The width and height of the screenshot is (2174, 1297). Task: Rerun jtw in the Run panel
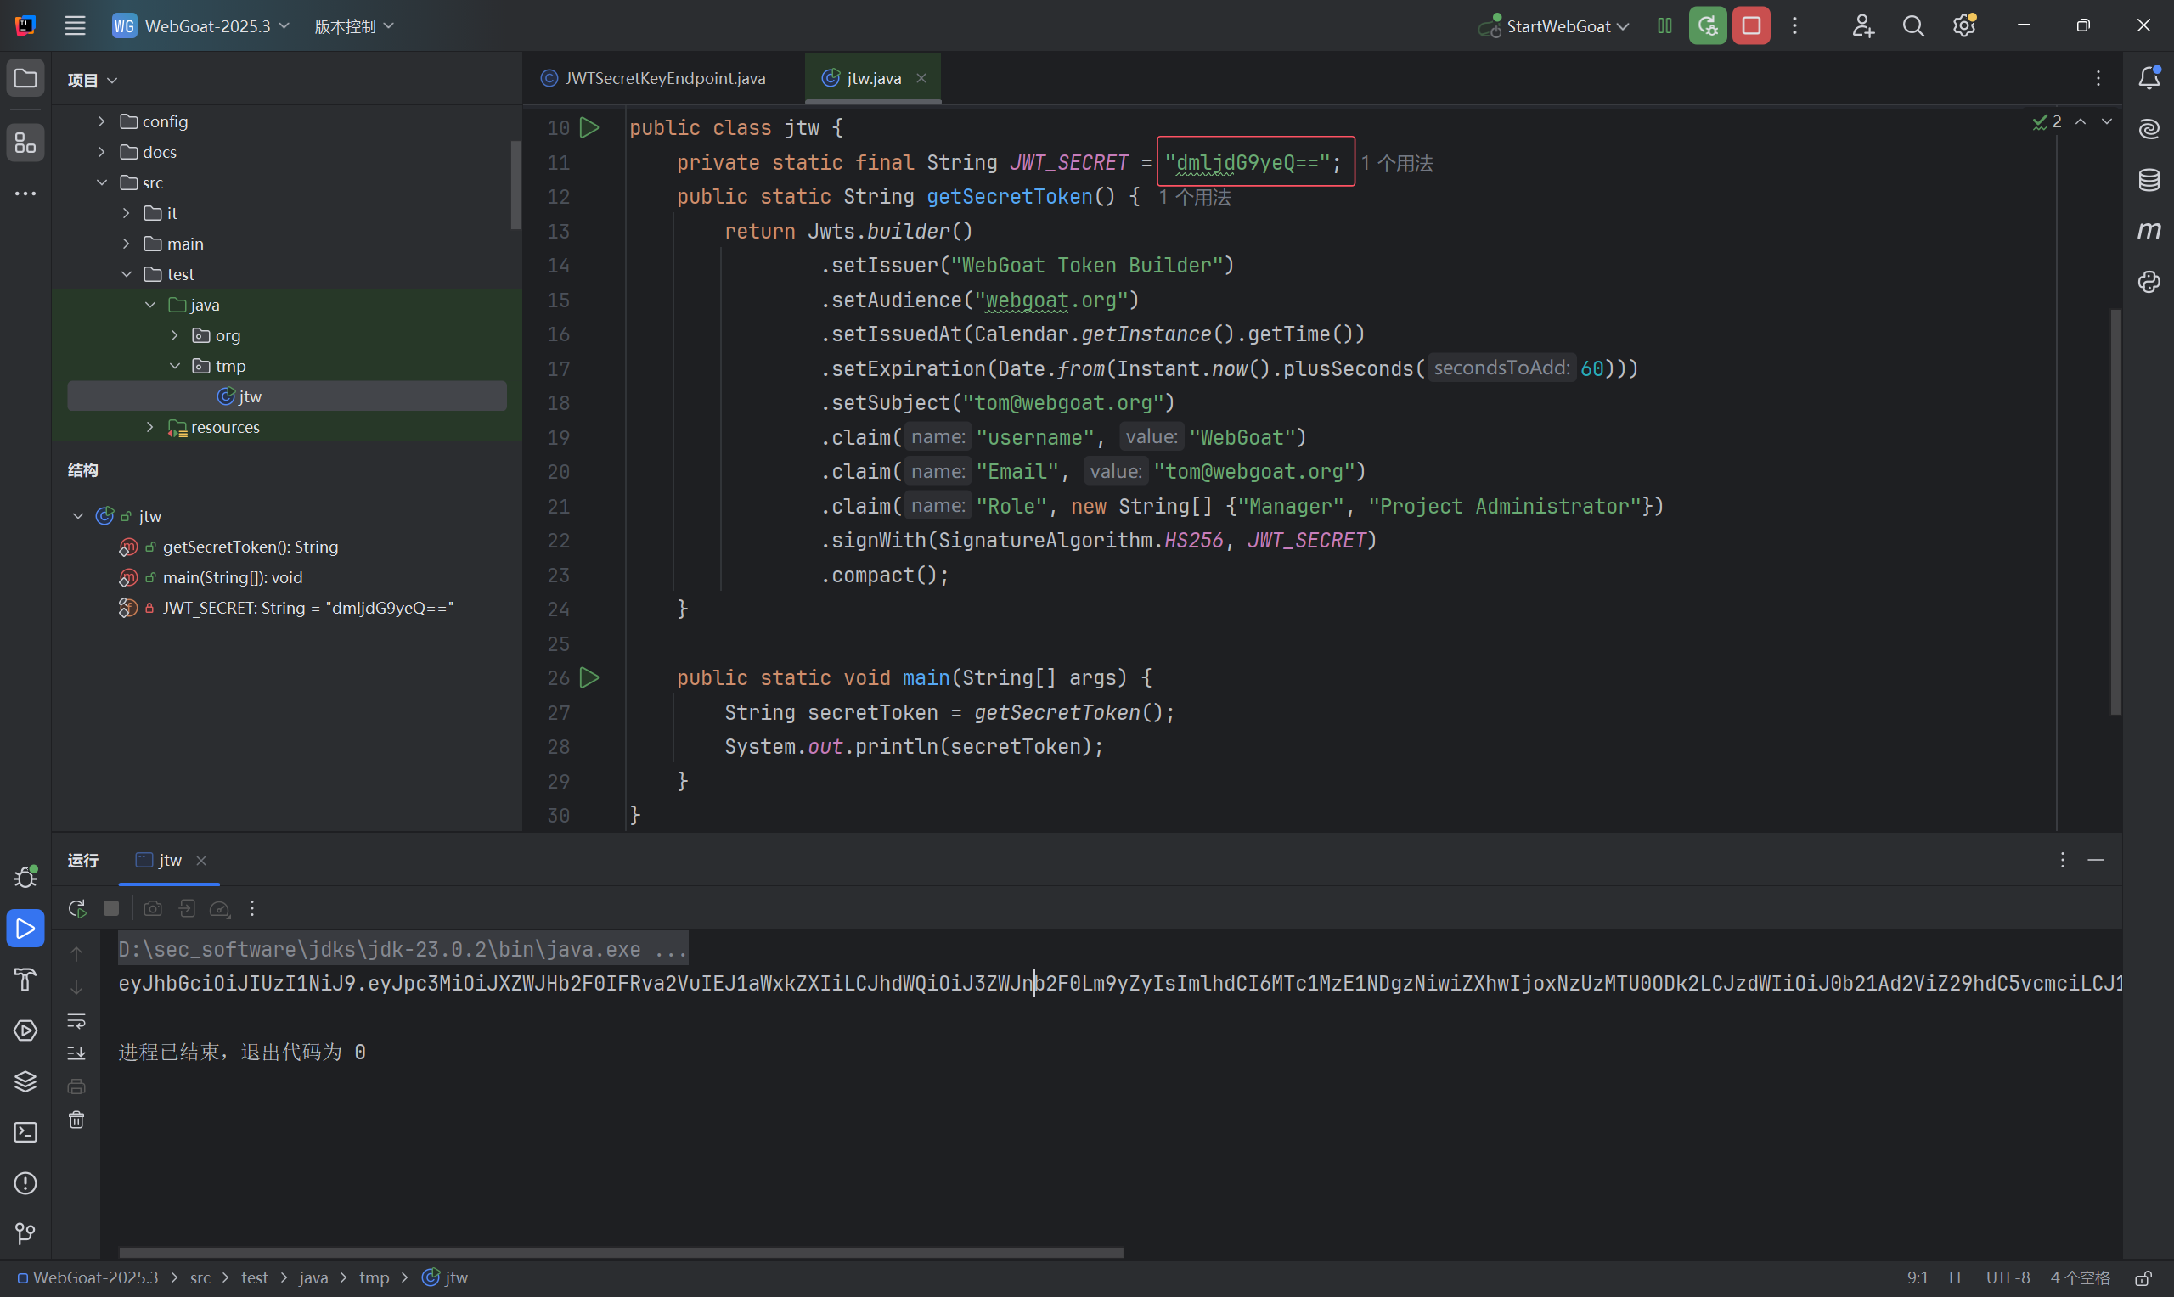pos(77,908)
